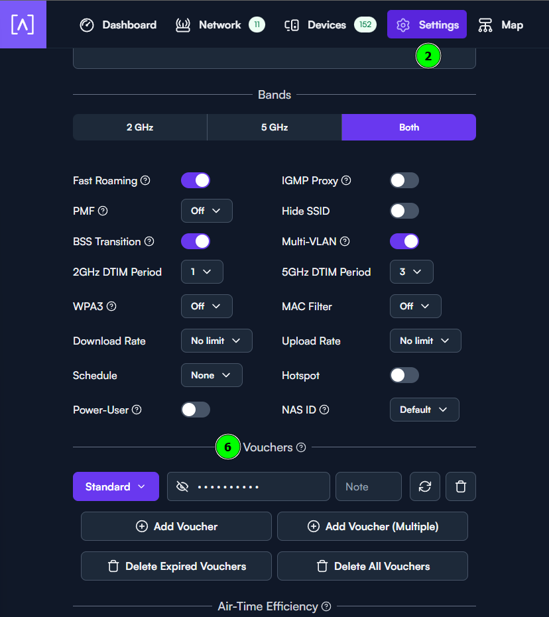Reveal the hidden voucher password with eye icon
The width and height of the screenshot is (549, 617).
182,486
